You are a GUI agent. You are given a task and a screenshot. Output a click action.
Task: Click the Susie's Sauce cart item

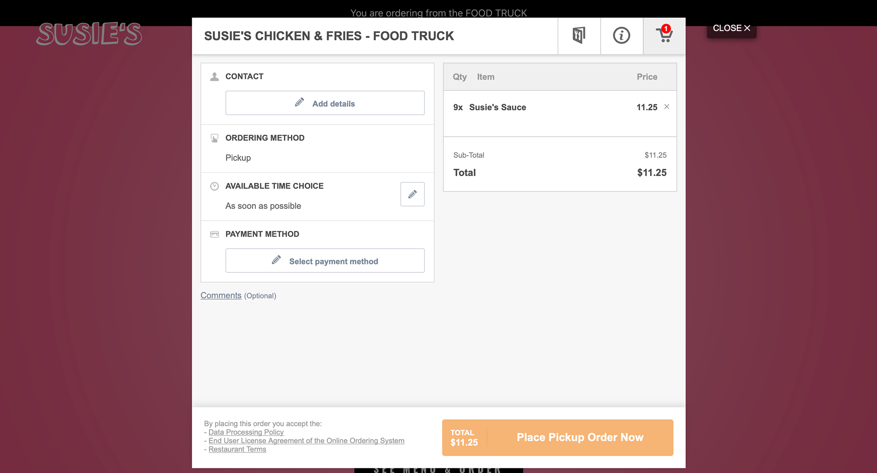click(497, 107)
